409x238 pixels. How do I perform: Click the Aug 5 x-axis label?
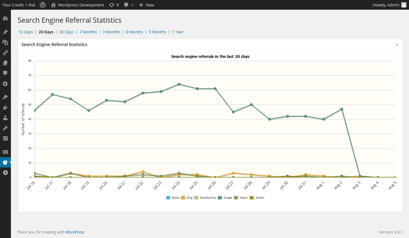392,185
